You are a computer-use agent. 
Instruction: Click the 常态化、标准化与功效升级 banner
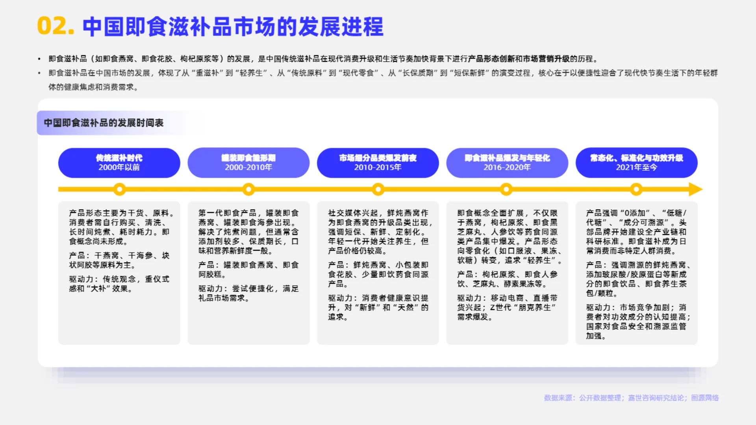[636, 163]
